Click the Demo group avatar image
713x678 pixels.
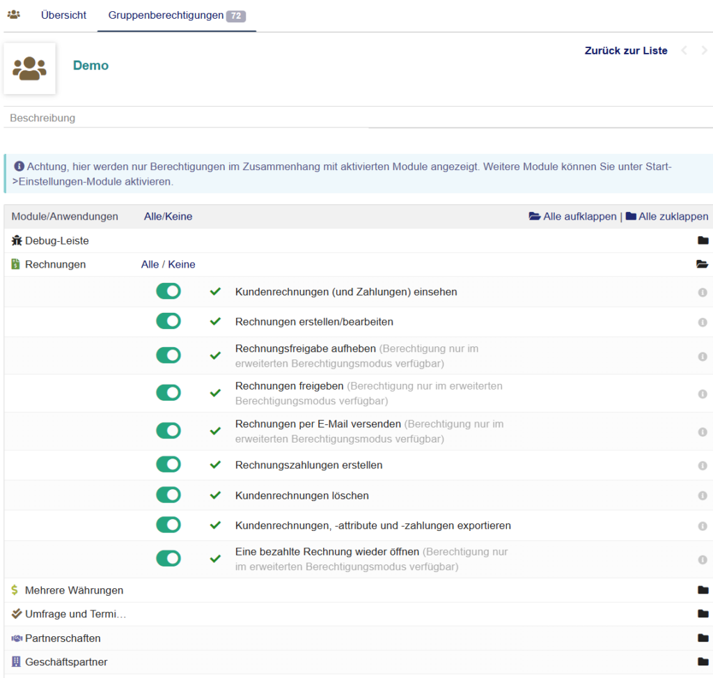[29, 68]
